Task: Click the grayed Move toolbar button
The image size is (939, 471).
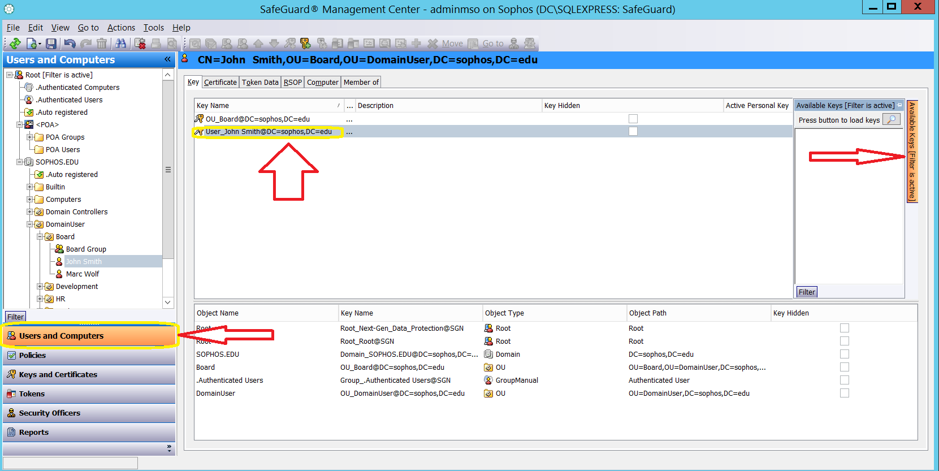Action: (452, 44)
